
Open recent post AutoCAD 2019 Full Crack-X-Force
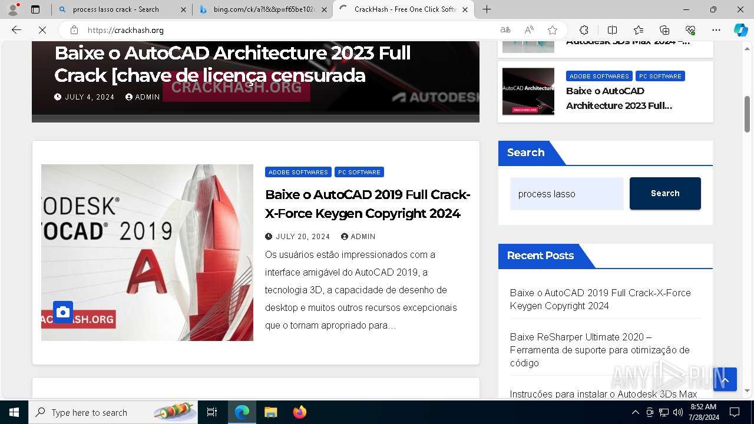(x=600, y=299)
